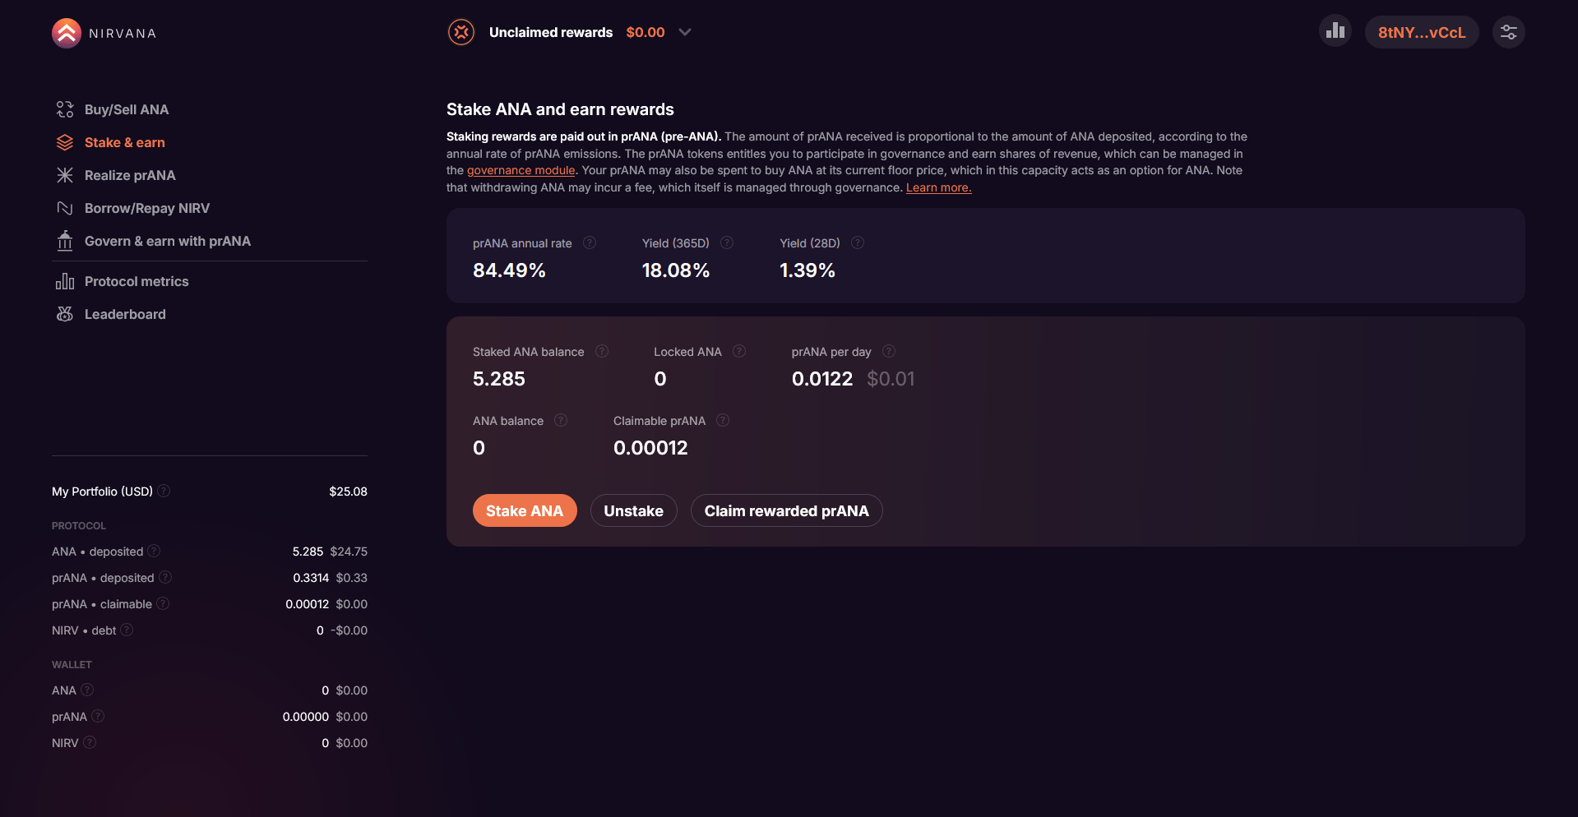Image resolution: width=1578 pixels, height=817 pixels.
Task: Claim rewarded prANA
Action: pyautogui.click(x=786, y=510)
